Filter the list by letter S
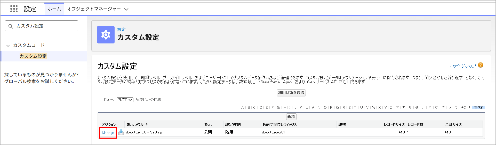This screenshot has width=496, height=145. click(x=349, y=107)
